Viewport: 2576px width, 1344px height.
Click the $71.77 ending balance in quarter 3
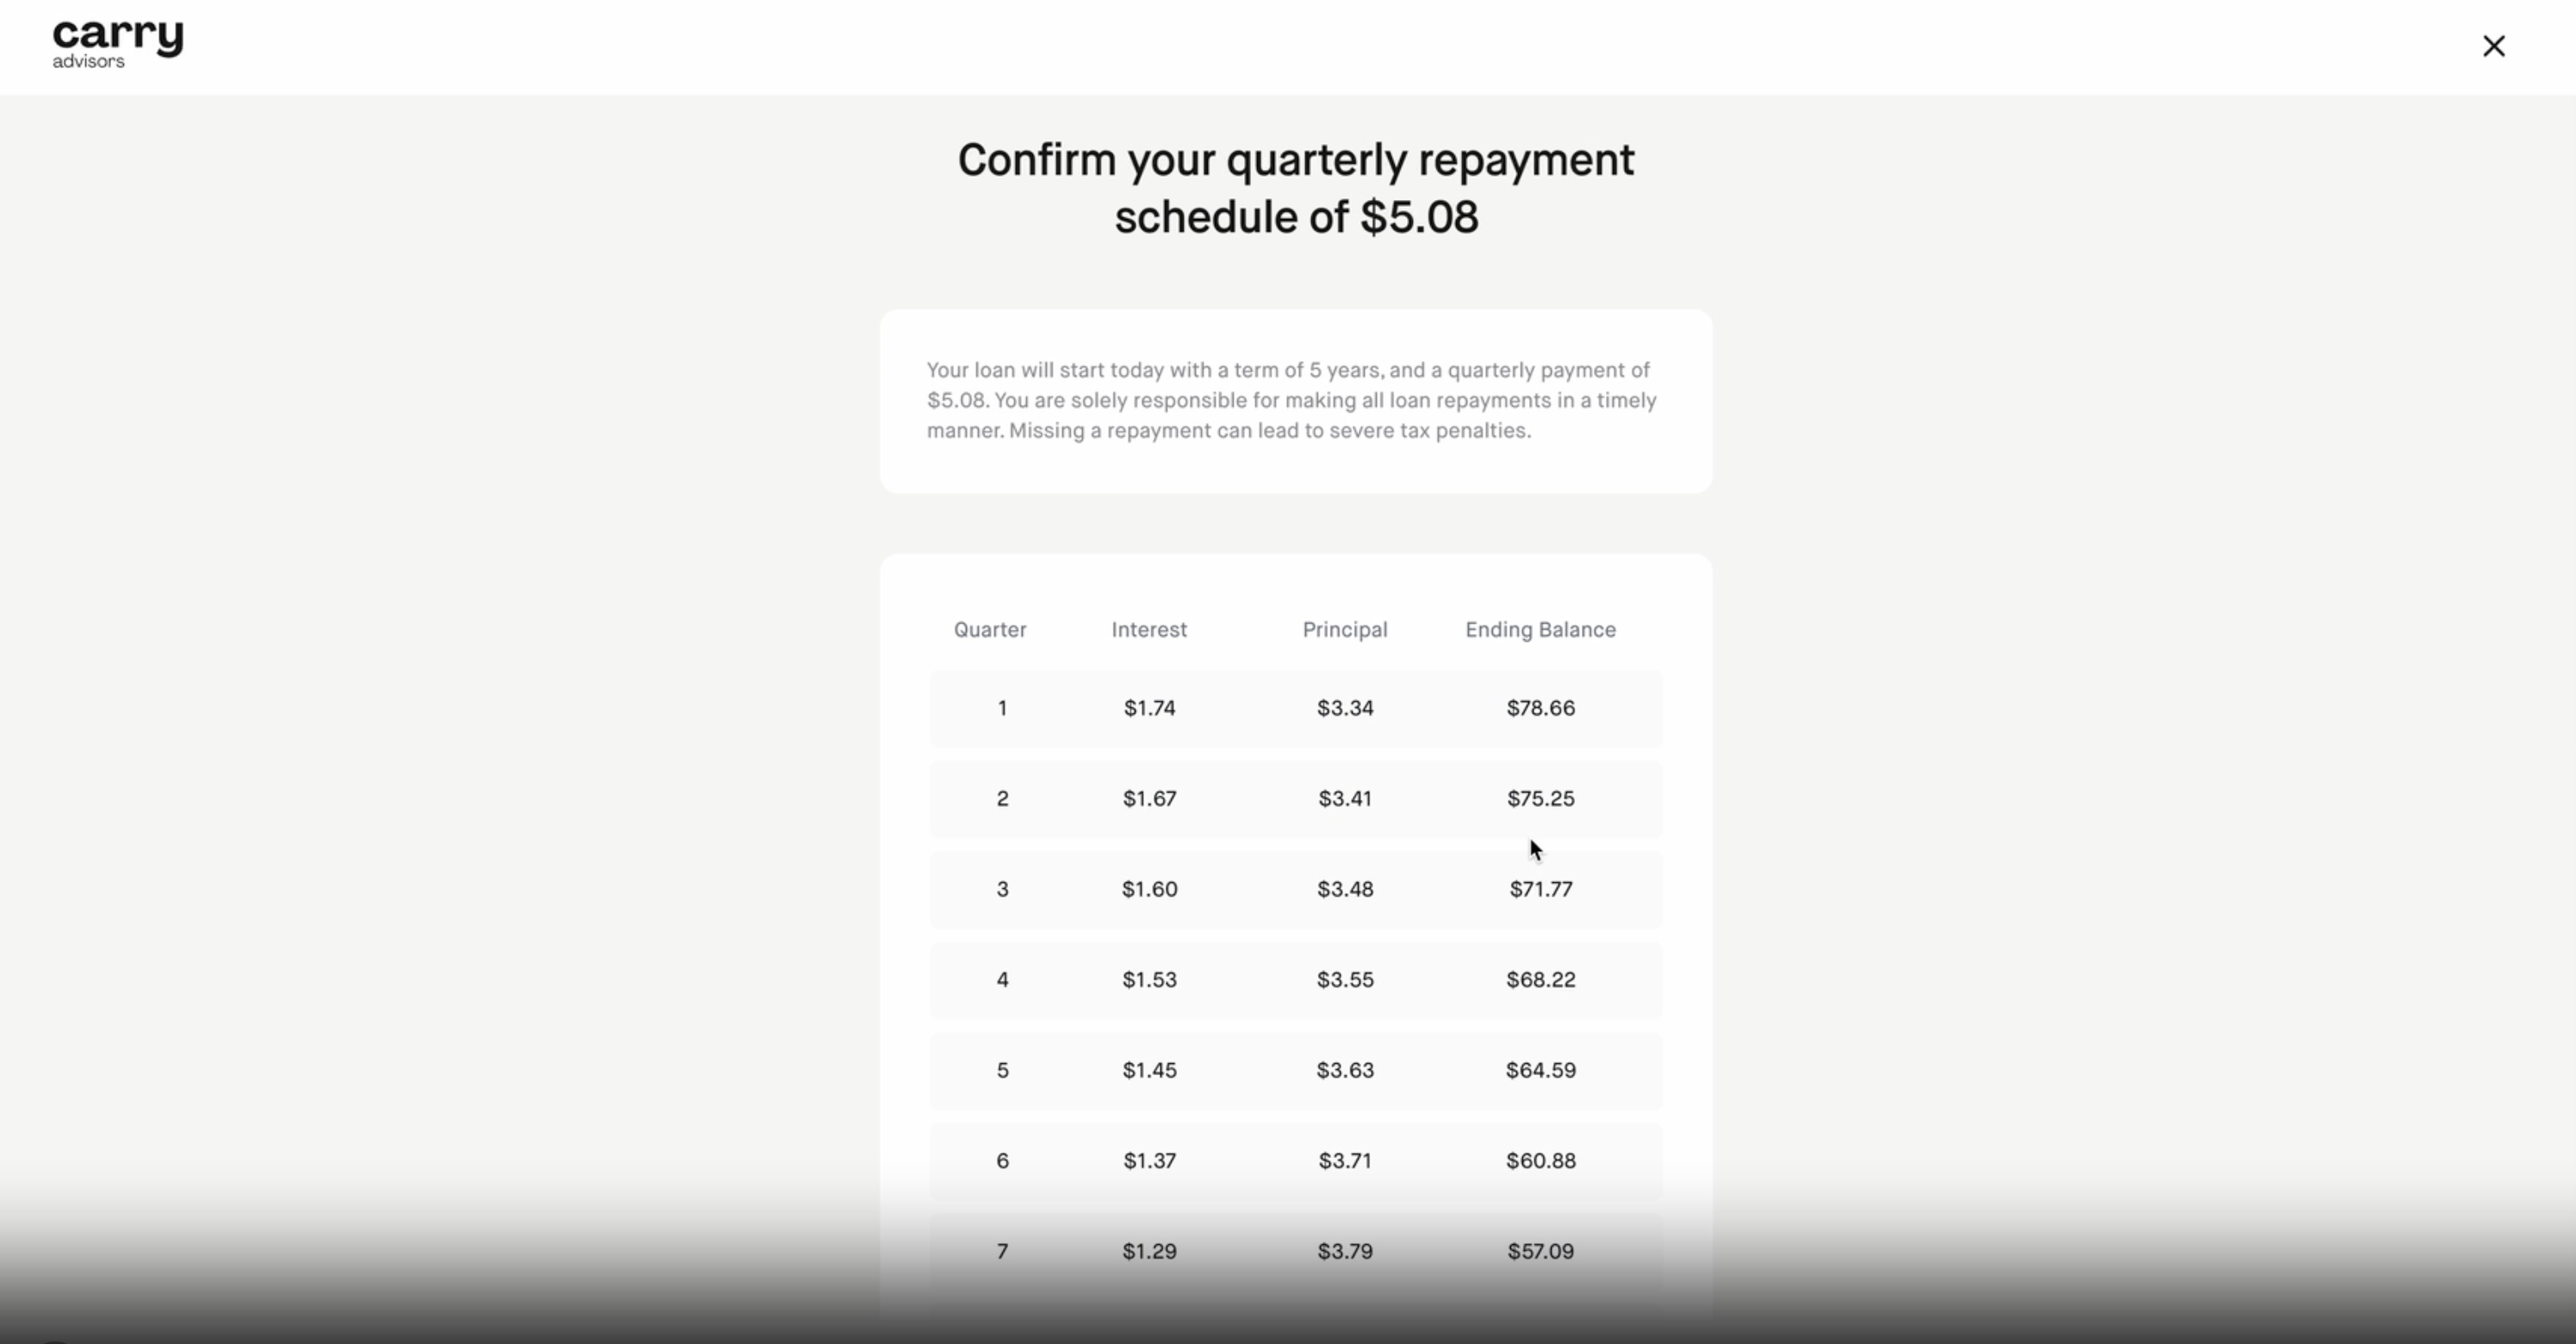pos(1541,890)
